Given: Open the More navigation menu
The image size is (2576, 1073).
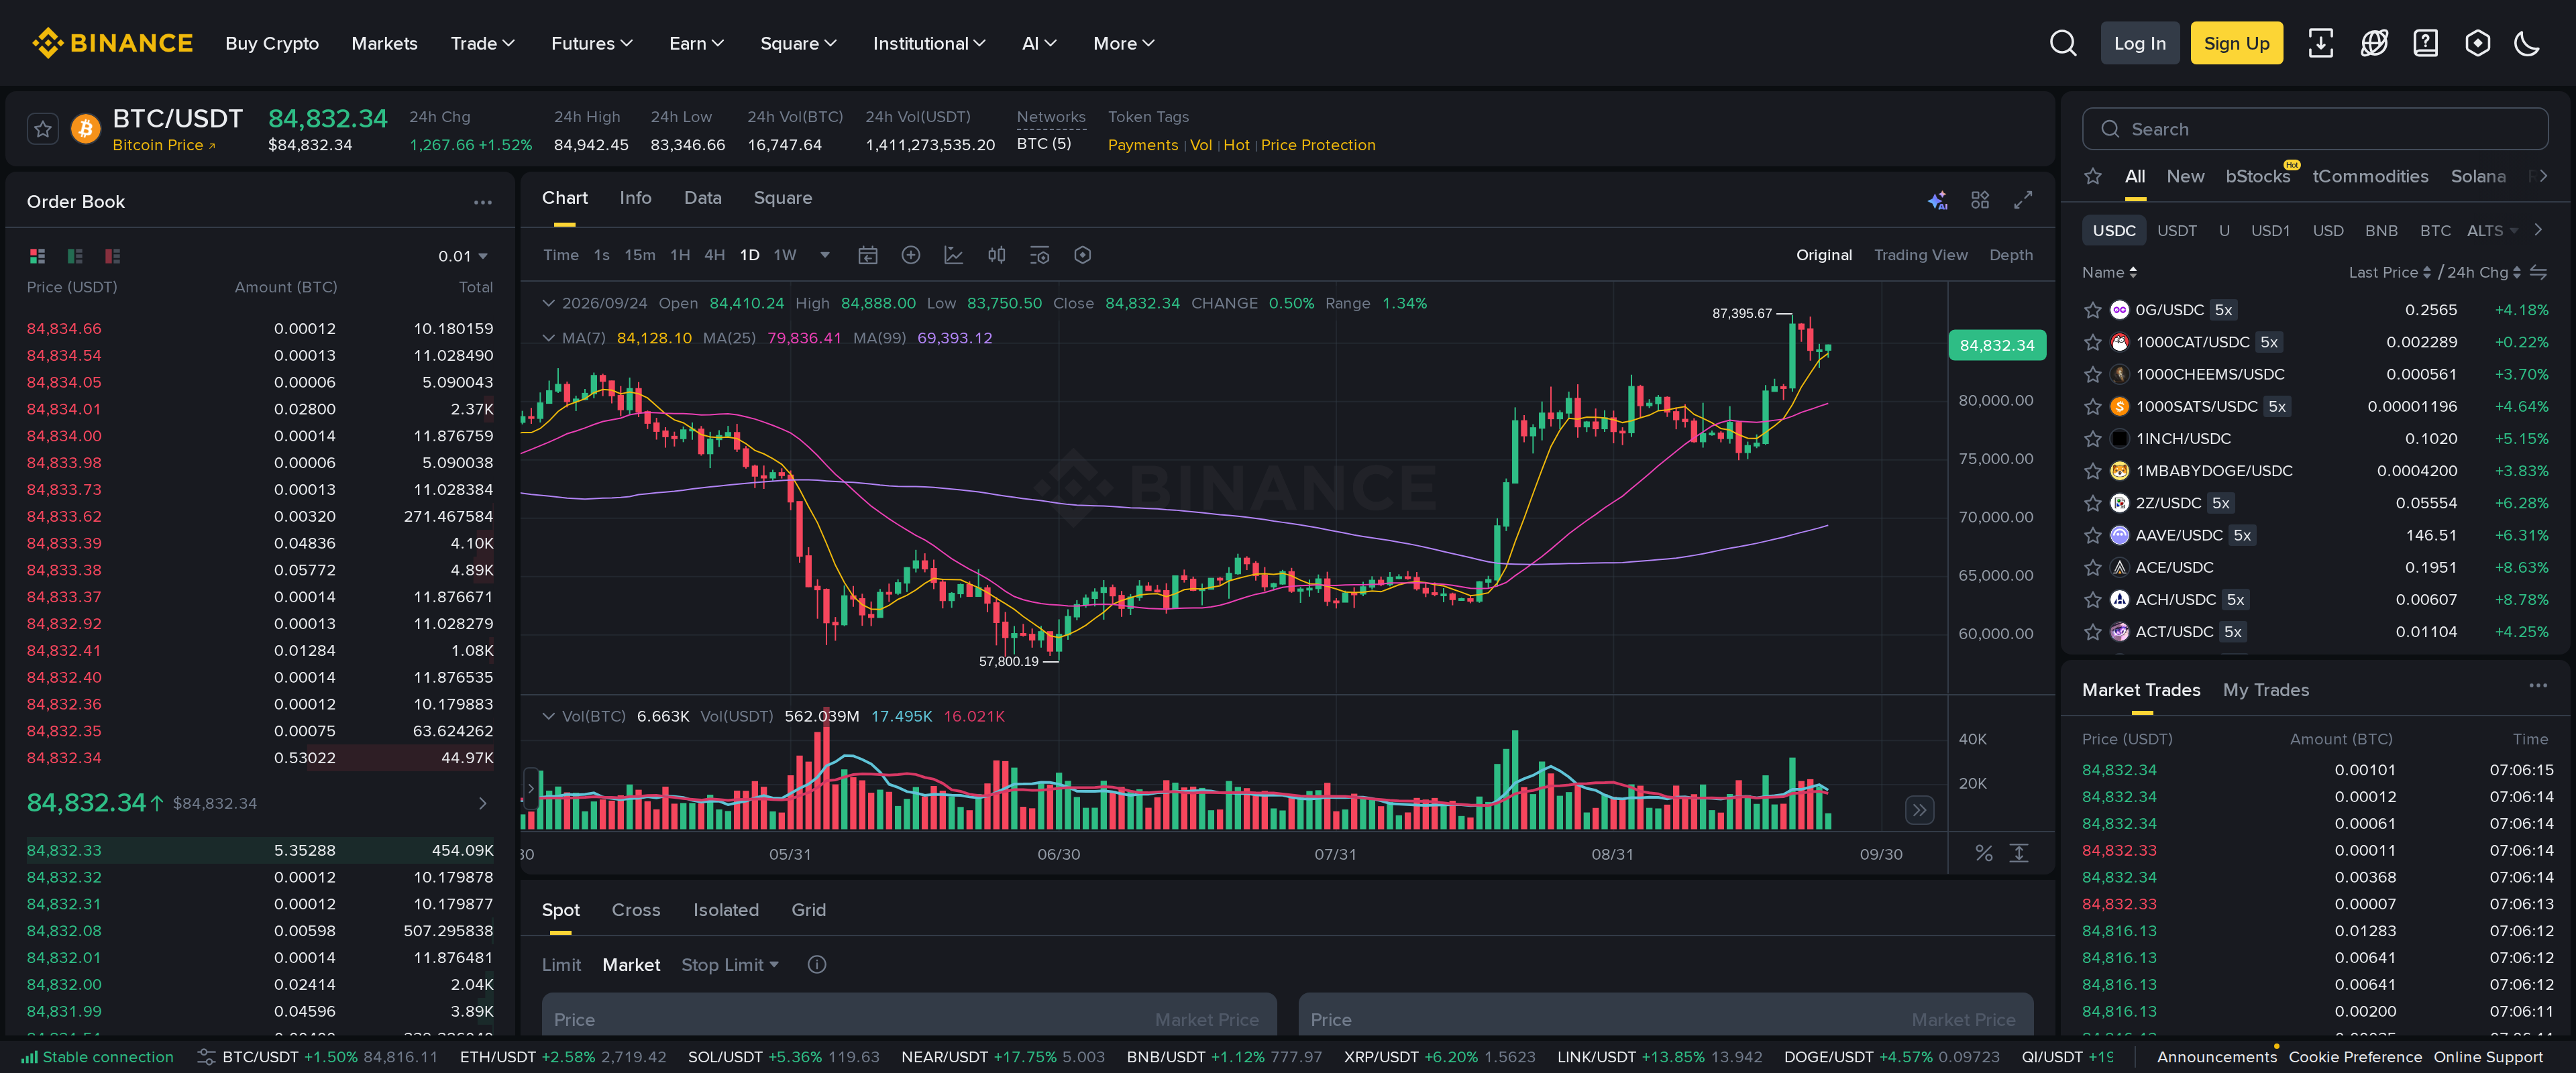Looking at the screenshot, I should click(1123, 43).
